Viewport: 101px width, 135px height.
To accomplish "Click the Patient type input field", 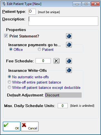I will tap(32, 12).
